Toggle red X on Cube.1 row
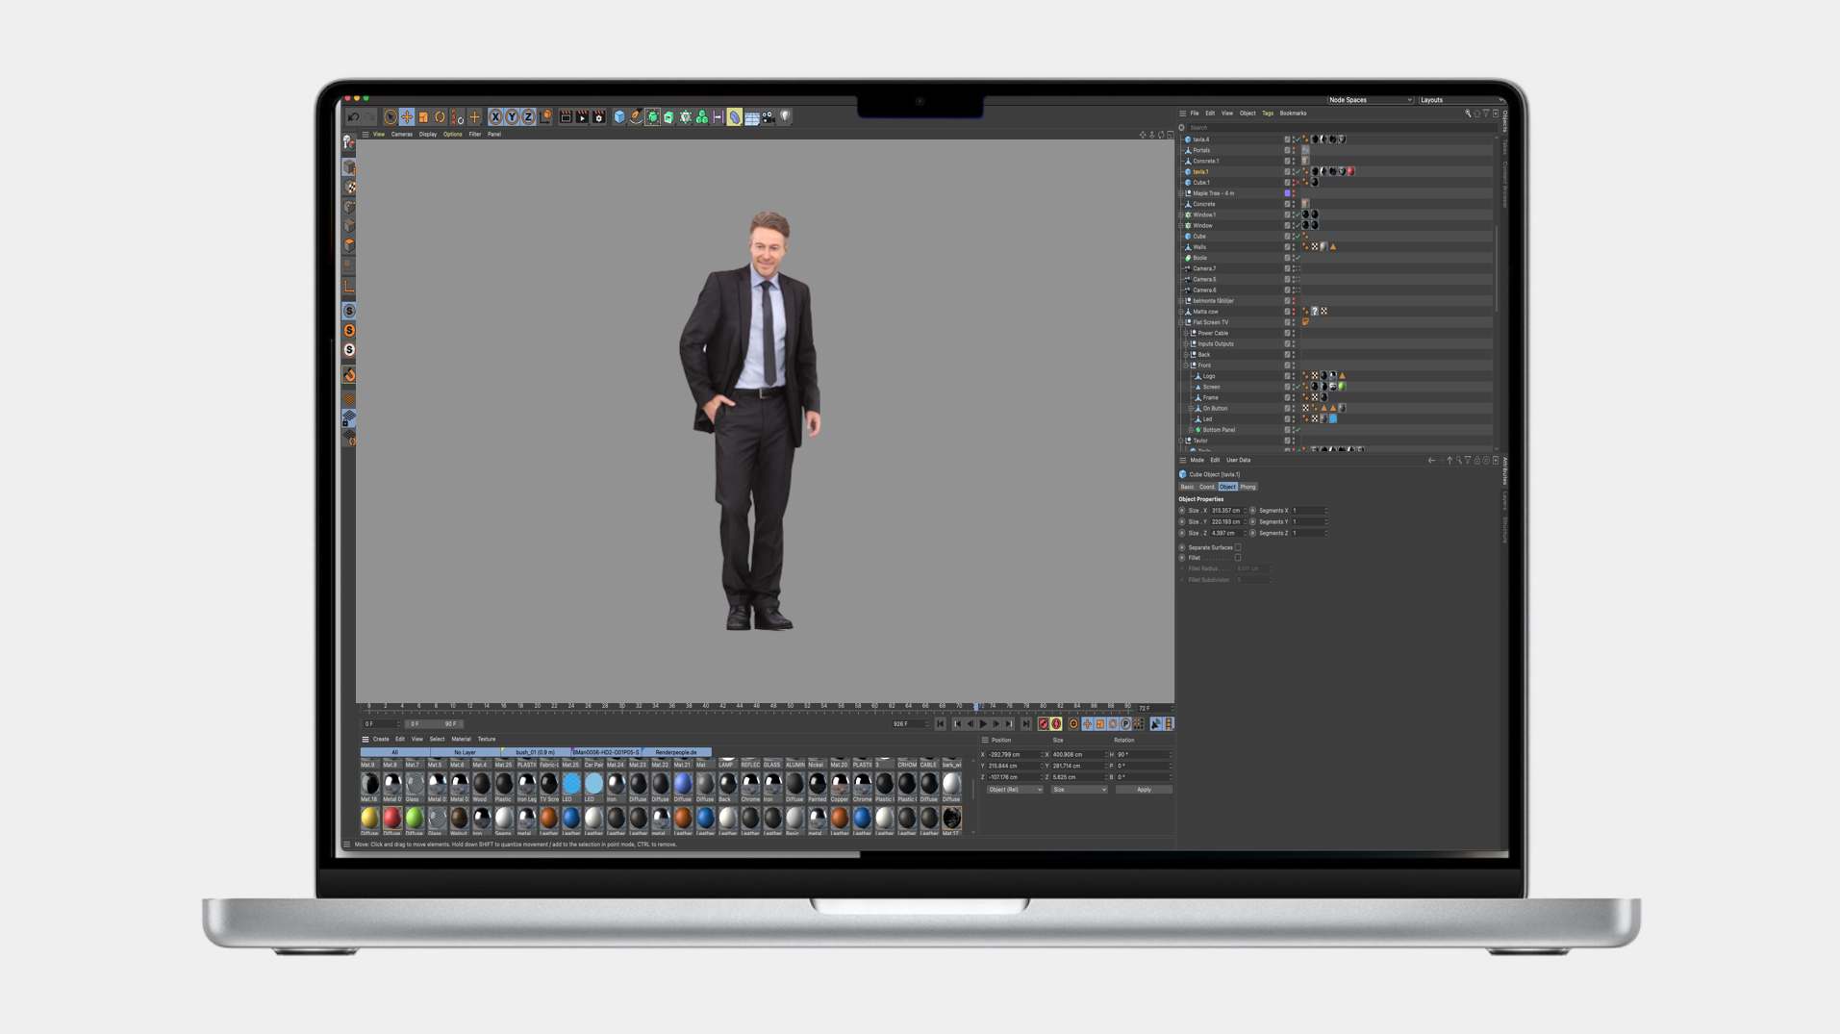Screen dimensions: 1840x1034 click(x=1298, y=183)
